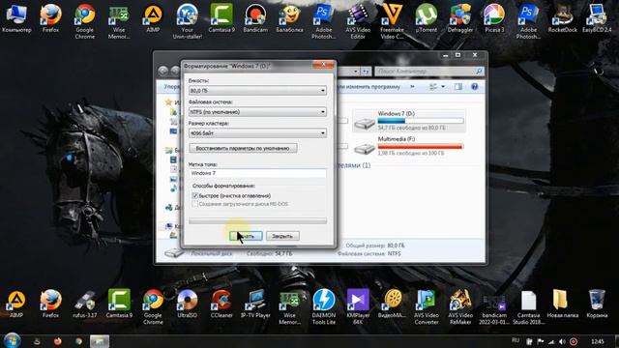
Task: Restore default parameters button in format dialog
Action: pos(243,148)
